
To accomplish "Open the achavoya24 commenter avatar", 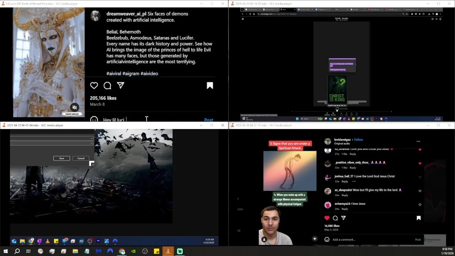I will 328,205.
